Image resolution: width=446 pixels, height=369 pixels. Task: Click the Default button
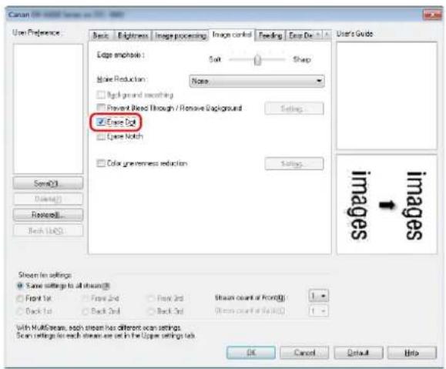click(x=358, y=353)
